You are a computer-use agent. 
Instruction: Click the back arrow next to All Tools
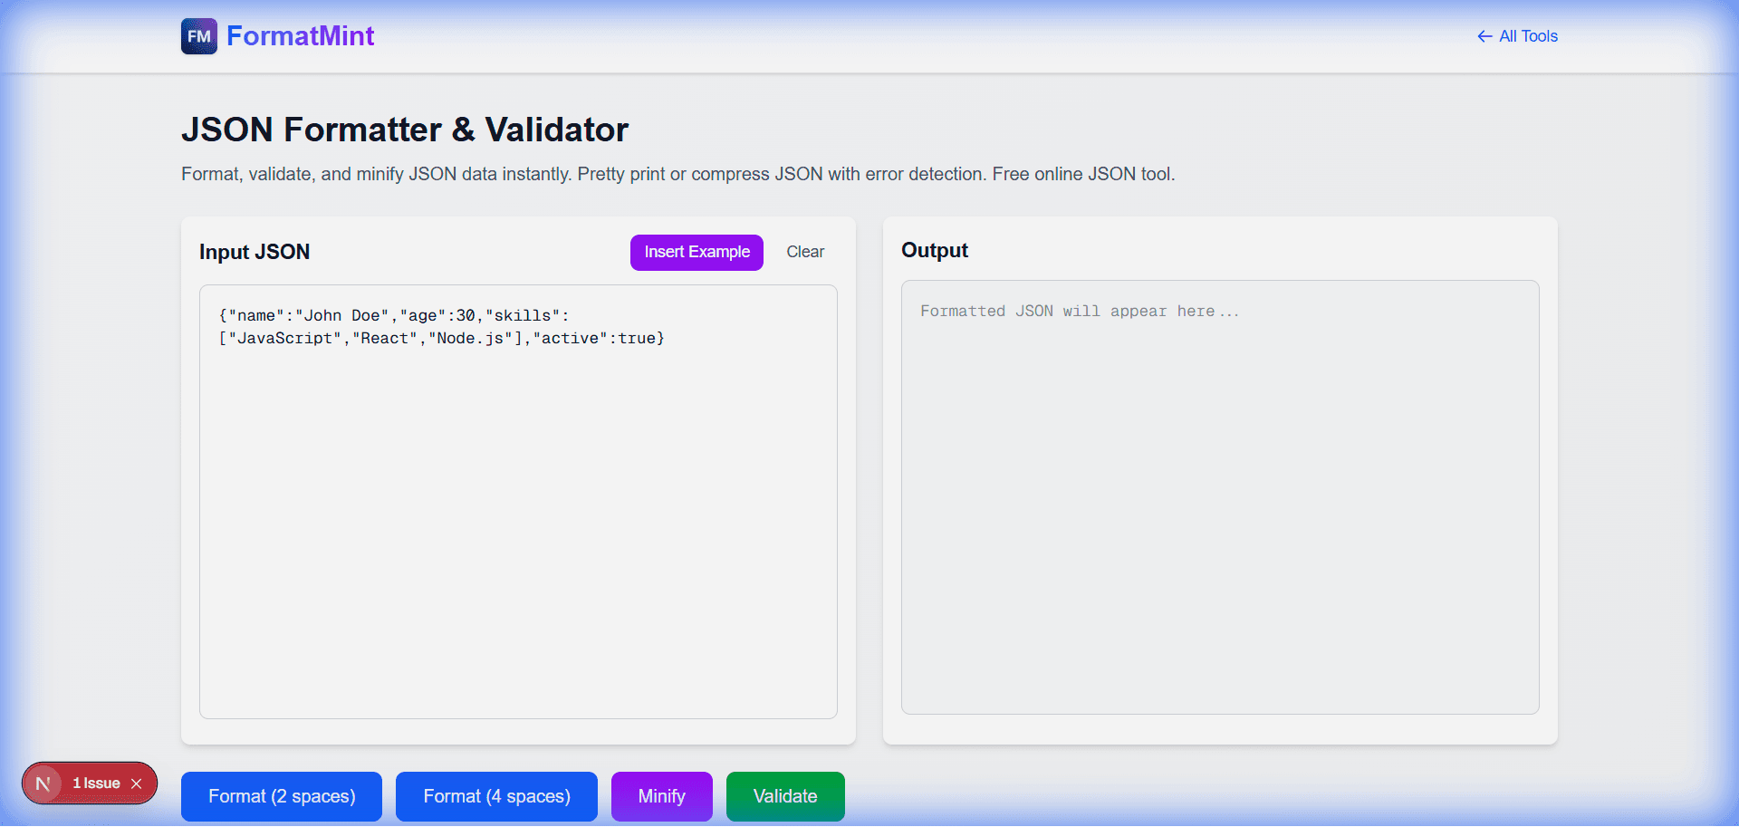[1484, 36]
